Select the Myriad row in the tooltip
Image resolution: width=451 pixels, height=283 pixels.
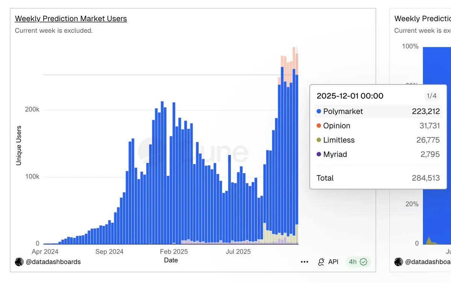(378, 154)
